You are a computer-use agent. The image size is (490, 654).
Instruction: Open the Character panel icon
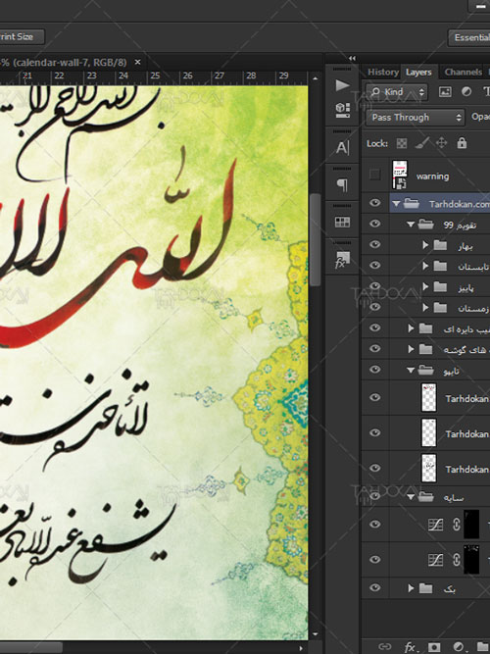(x=342, y=148)
